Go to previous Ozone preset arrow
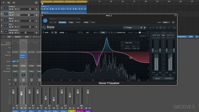The image size is (199, 112). 141,28
